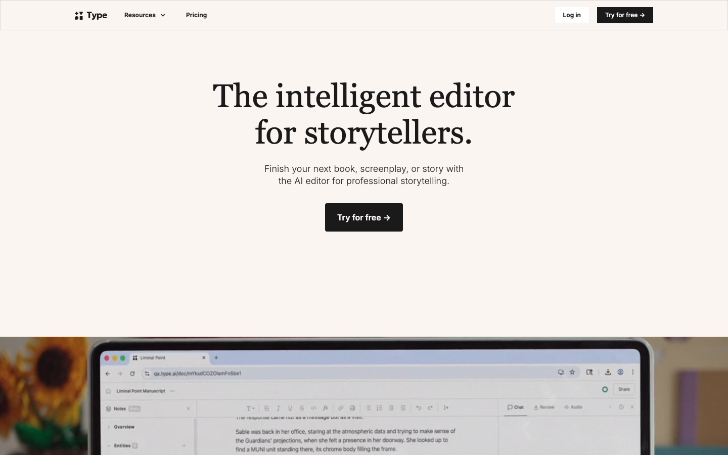Toggle underline formatting
Viewport: 728px width, 455px height.
coord(290,408)
